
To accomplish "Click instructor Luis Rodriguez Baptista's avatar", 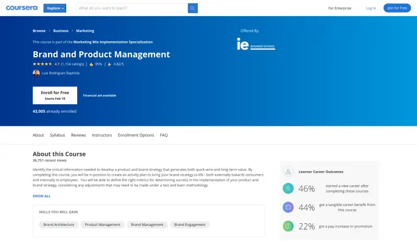I will [36, 73].
